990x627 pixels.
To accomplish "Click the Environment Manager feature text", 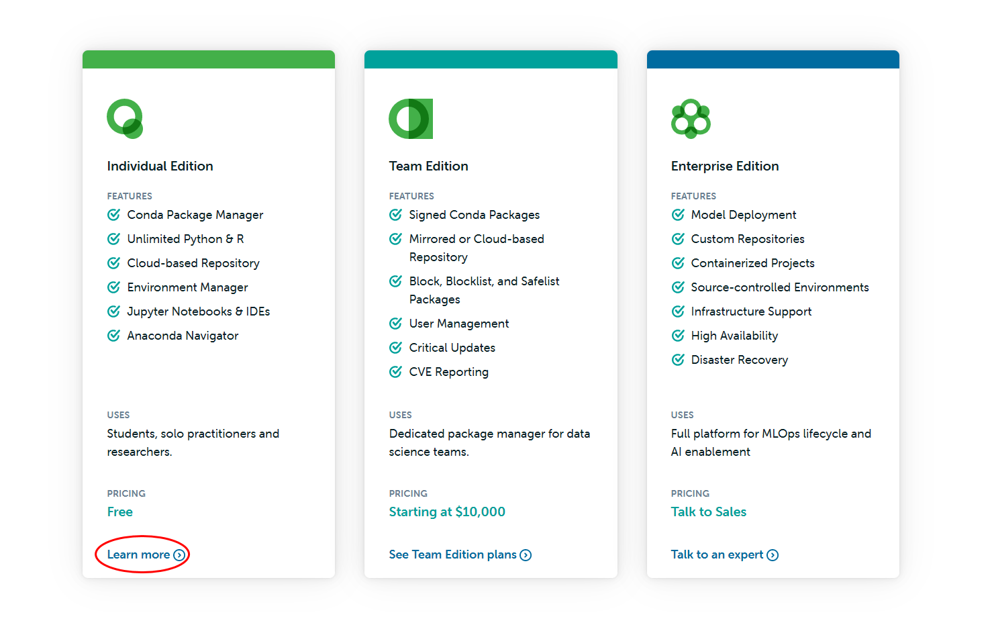I will tap(188, 287).
